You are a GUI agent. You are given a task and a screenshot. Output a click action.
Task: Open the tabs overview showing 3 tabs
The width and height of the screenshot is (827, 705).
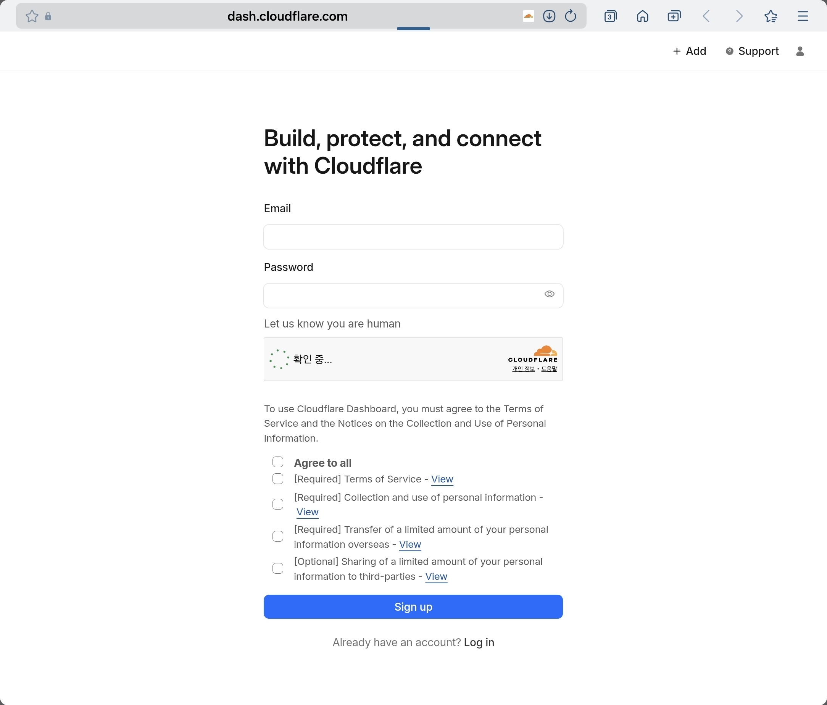pos(610,16)
